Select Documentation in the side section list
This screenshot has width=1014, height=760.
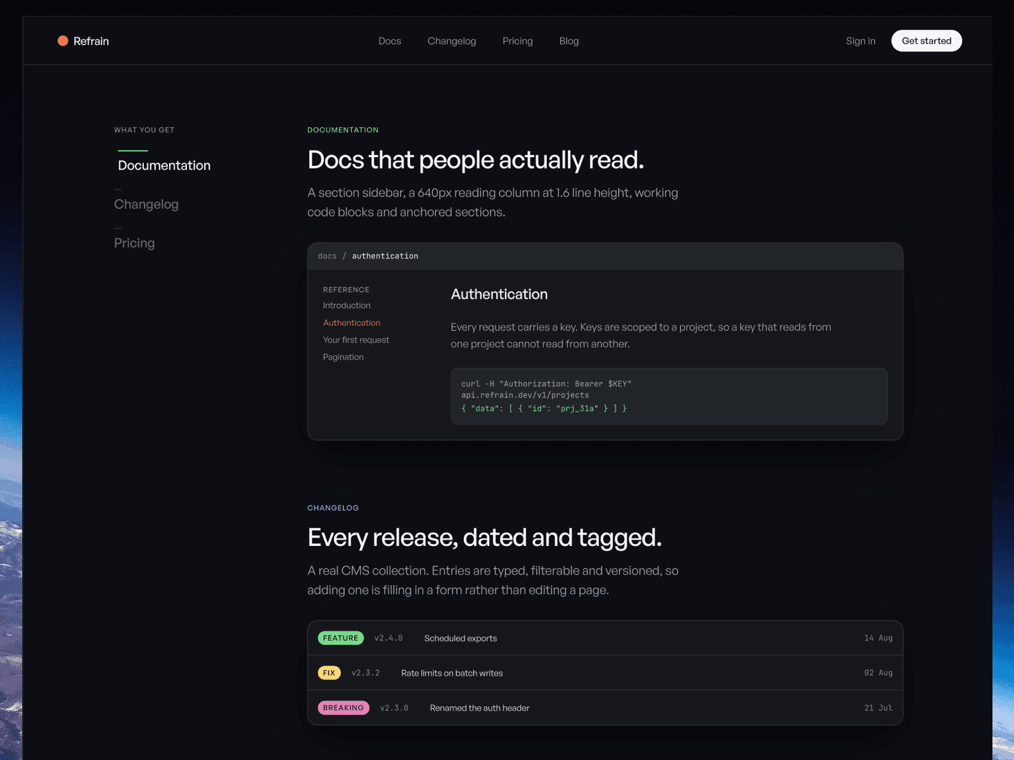click(x=164, y=165)
